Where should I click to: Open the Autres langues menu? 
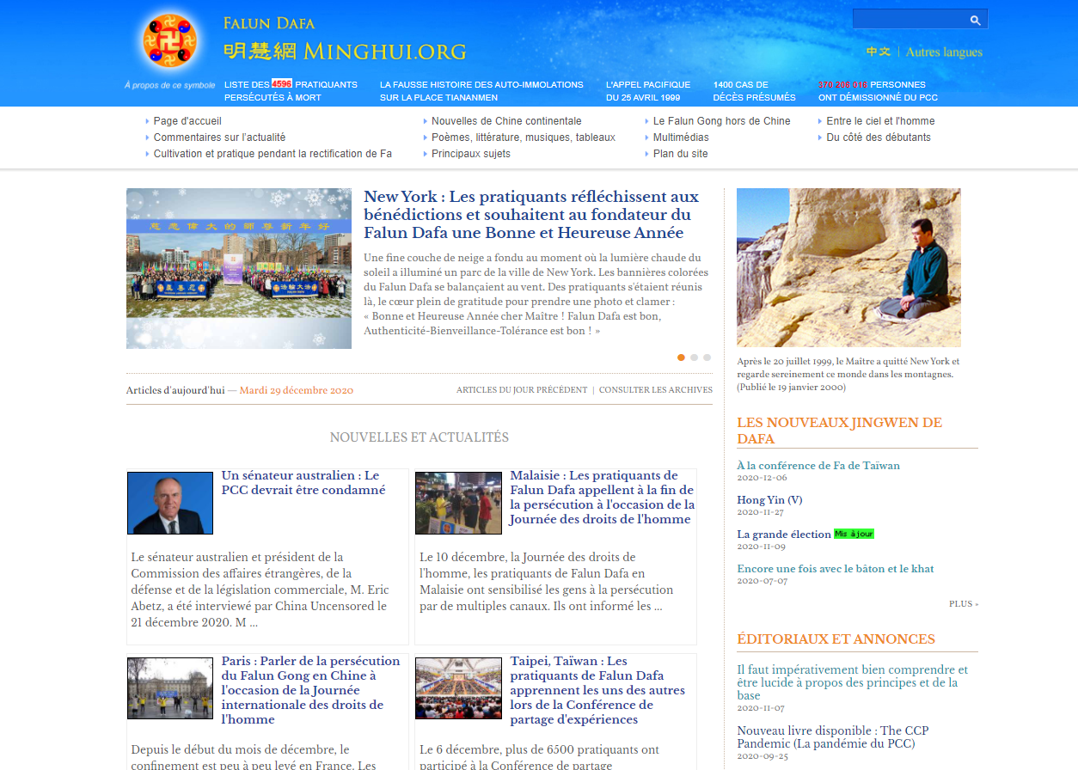point(944,52)
